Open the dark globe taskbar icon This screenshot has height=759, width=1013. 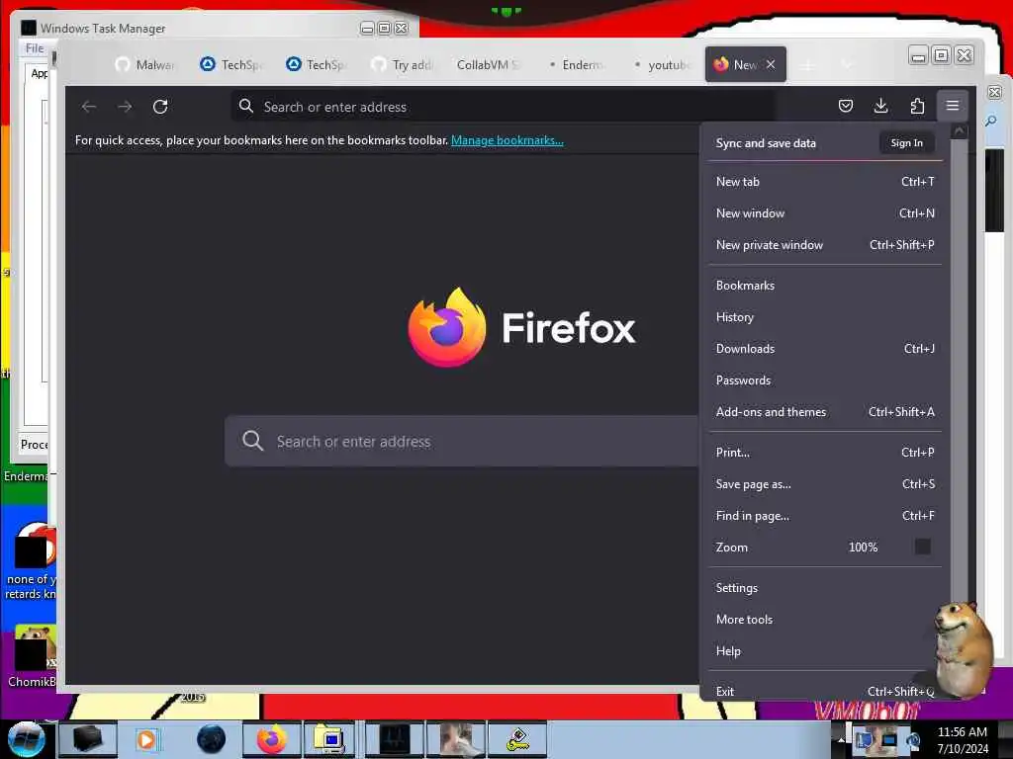click(x=211, y=739)
